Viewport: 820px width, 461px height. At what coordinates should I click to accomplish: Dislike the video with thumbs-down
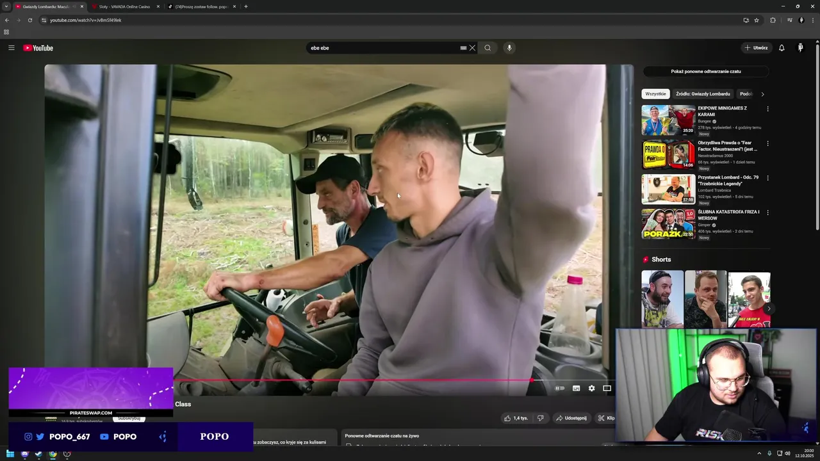pos(541,418)
